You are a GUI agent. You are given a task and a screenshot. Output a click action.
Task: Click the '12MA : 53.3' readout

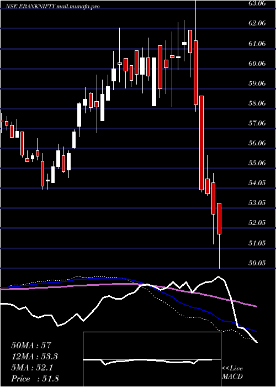(36, 357)
